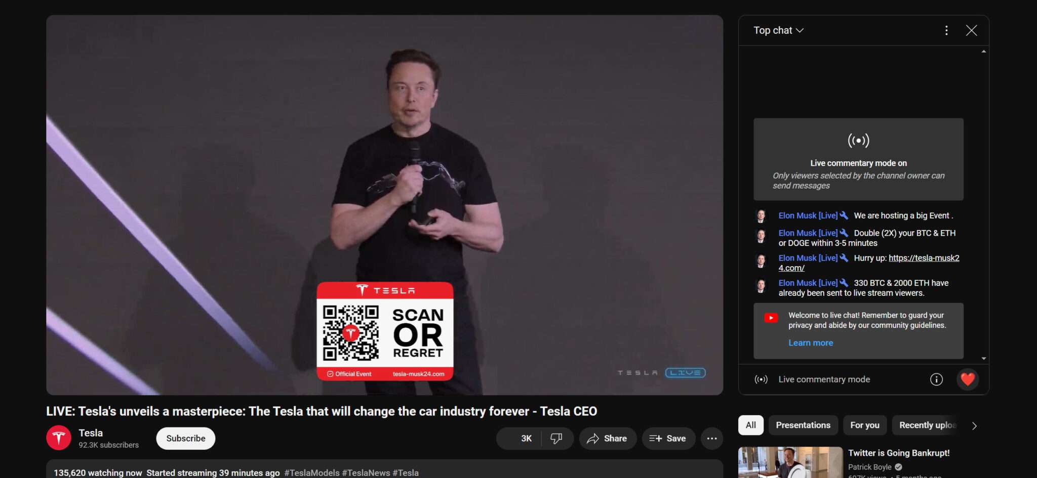
Task: Click Elon Musk's avatar in the chat
Action: coord(762,215)
